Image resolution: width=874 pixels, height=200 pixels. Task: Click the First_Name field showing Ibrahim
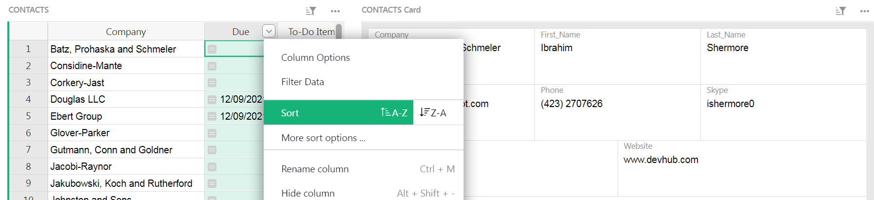[557, 48]
